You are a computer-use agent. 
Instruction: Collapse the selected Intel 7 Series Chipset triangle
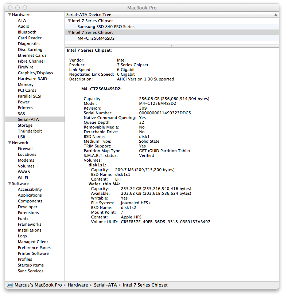point(69,32)
